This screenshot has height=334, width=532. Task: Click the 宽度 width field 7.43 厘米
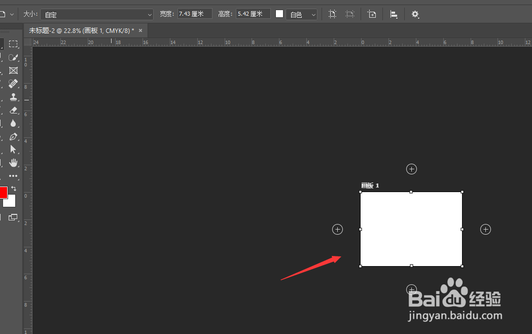click(195, 14)
